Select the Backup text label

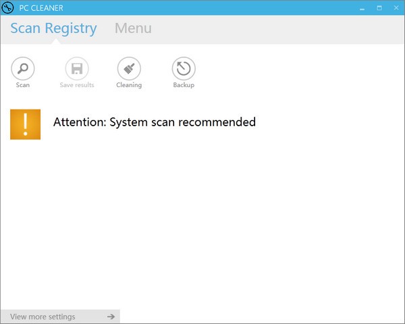184,85
